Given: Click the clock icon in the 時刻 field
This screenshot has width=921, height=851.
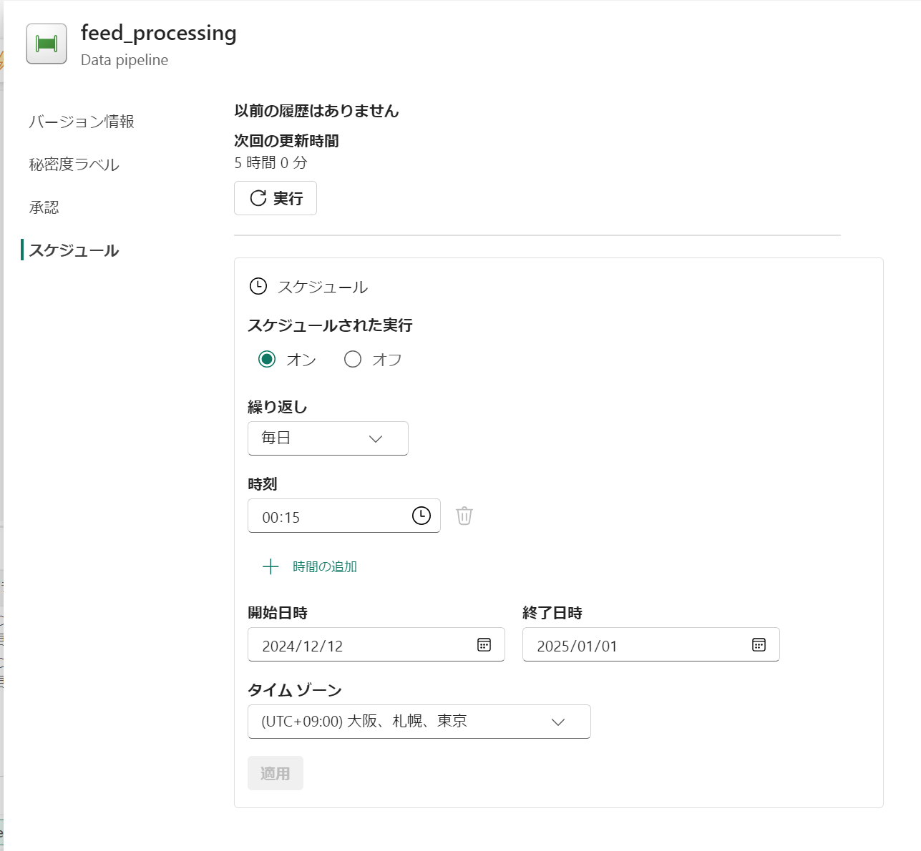Looking at the screenshot, I should (x=421, y=516).
